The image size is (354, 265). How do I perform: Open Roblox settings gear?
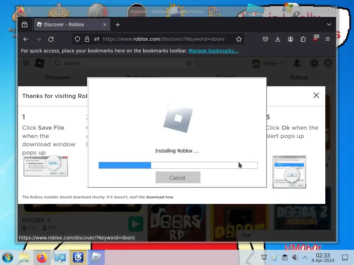pos(328,63)
